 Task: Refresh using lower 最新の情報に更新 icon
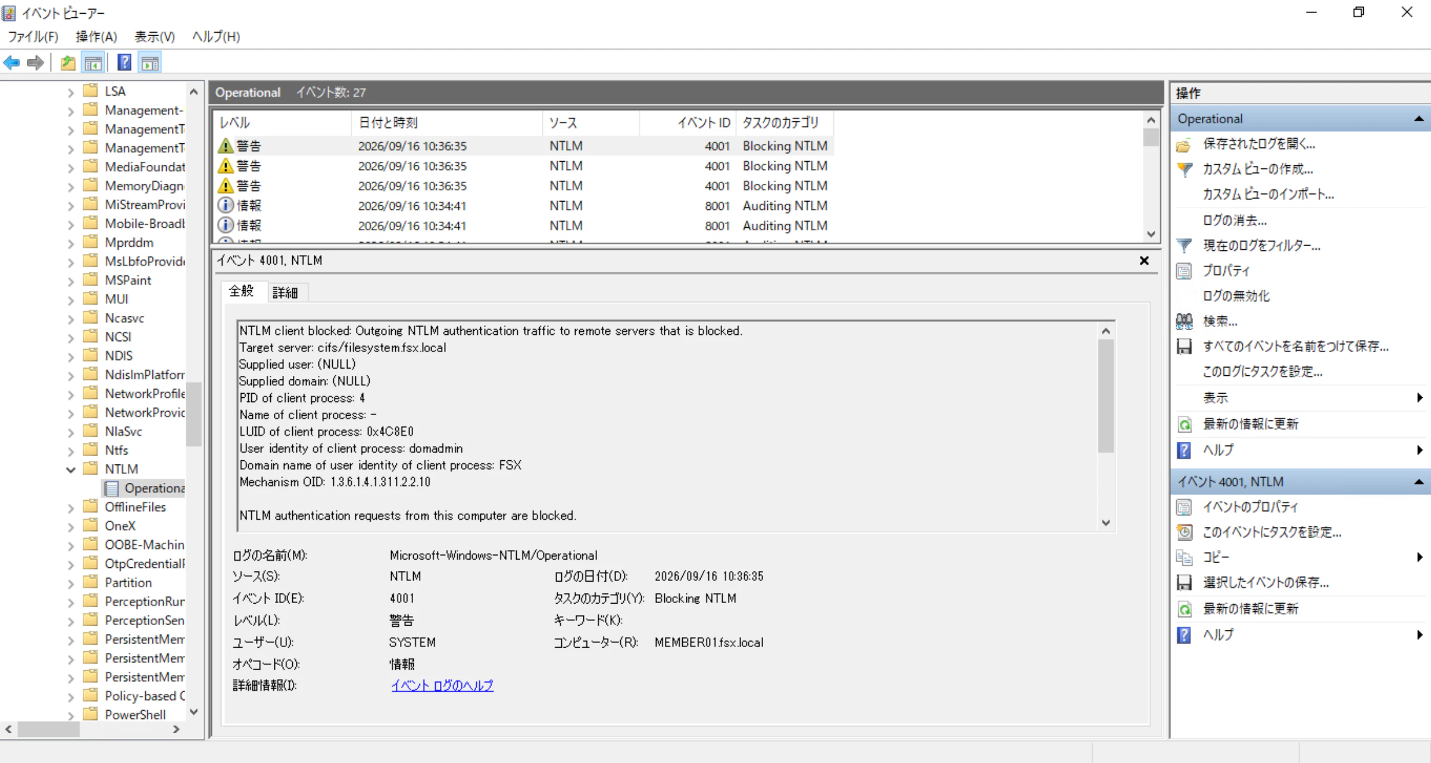[x=1184, y=609]
